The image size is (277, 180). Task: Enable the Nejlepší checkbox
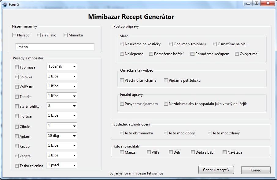click(x=14, y=35)
